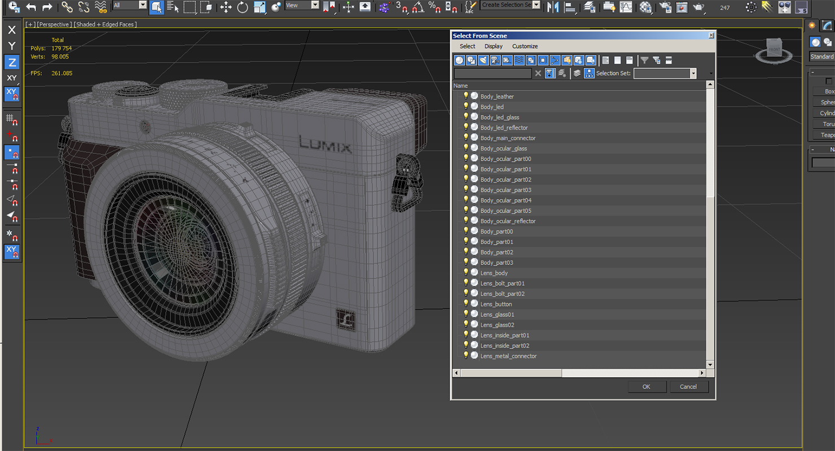Viewport: 835px width, 451px height.
Task: Open the Customize menu in dialog
Action: click(x=525, y=46)
